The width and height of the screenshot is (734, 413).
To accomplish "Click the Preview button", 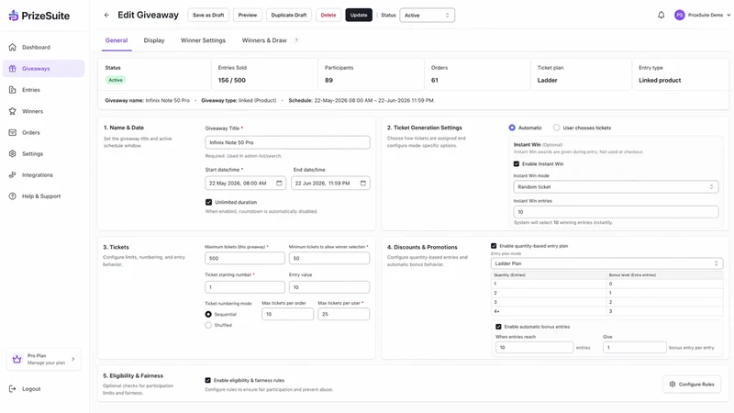I will click(247, 15).
